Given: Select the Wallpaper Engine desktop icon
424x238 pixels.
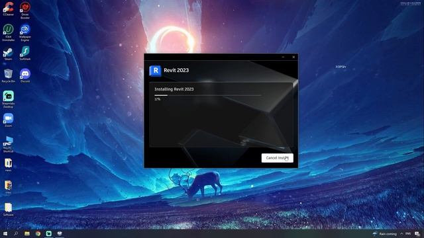Looking at the screenshot, I should [x=25, y=32].
